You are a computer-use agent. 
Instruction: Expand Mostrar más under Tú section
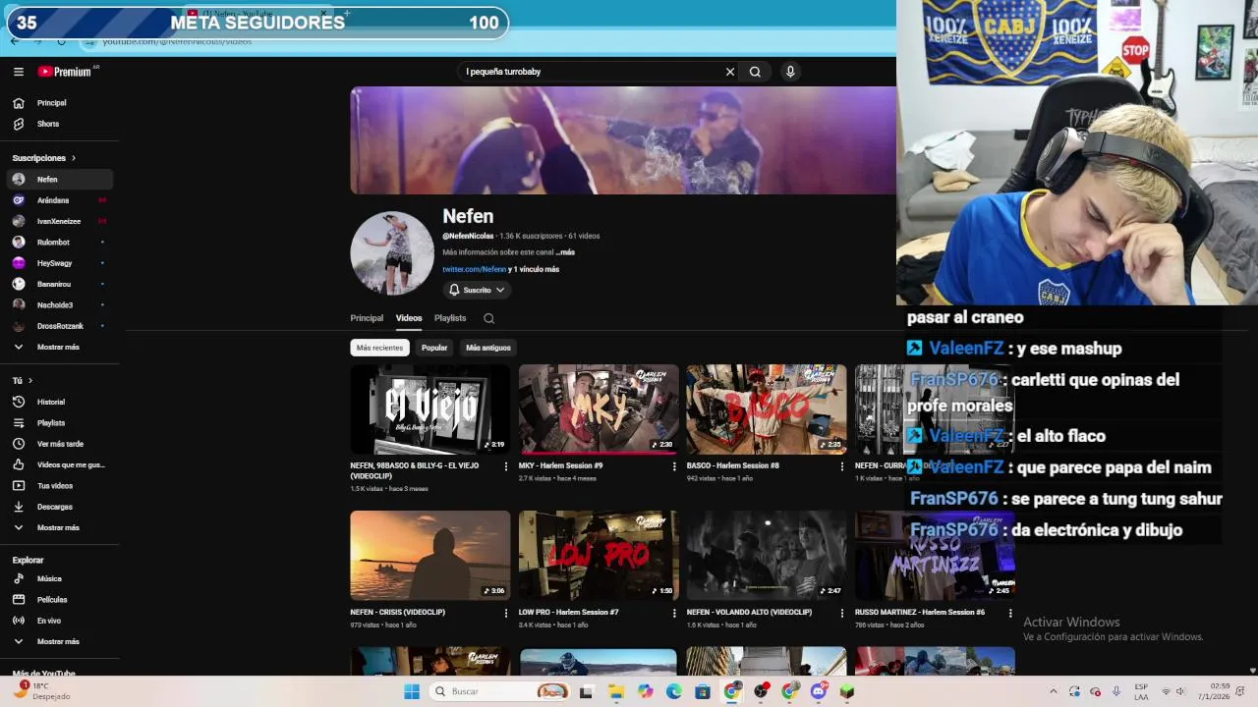pos(60,527)
